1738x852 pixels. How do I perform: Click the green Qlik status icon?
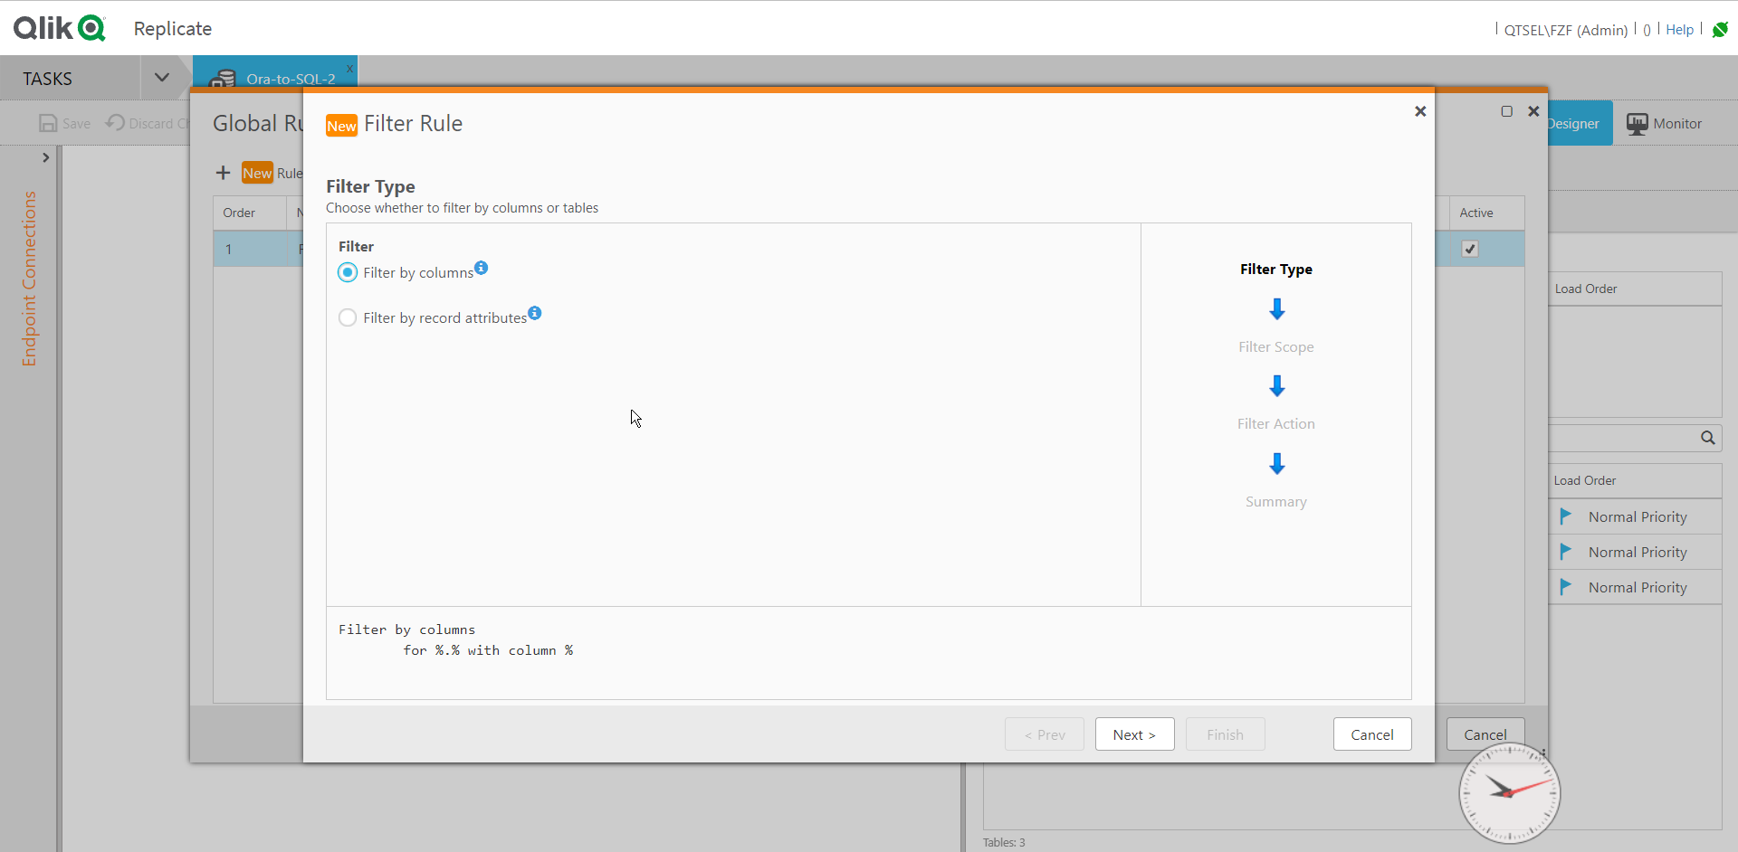click(1720, 30)
